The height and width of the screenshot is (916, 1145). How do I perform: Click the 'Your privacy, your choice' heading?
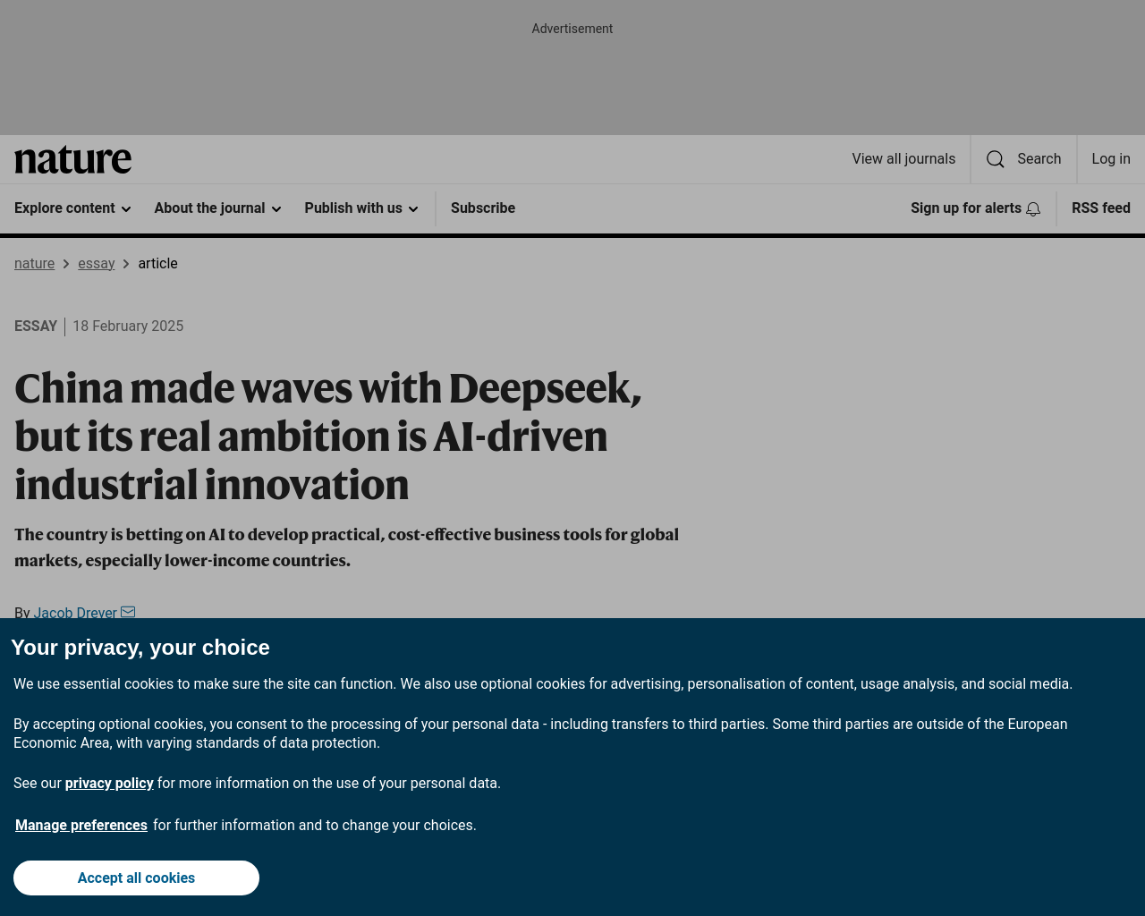[x=140, y=648]
